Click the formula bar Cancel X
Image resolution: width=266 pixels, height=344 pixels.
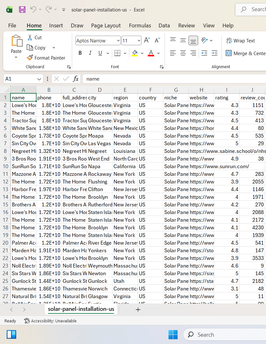[x=57, y=79]
